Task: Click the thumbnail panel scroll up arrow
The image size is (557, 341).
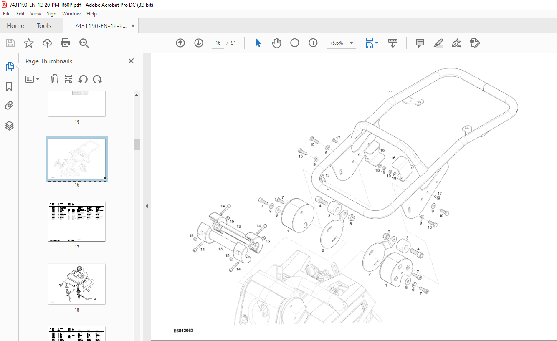Action: (x=137, y=95)
